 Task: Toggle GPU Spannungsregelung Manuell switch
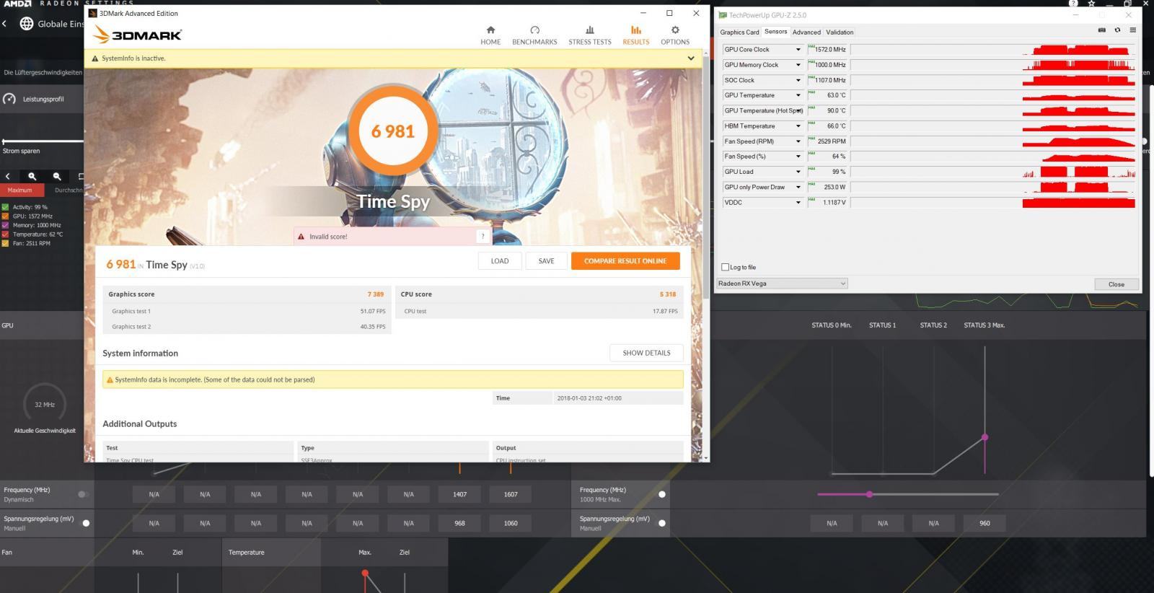pyautogui.click(x=85, y=523)
